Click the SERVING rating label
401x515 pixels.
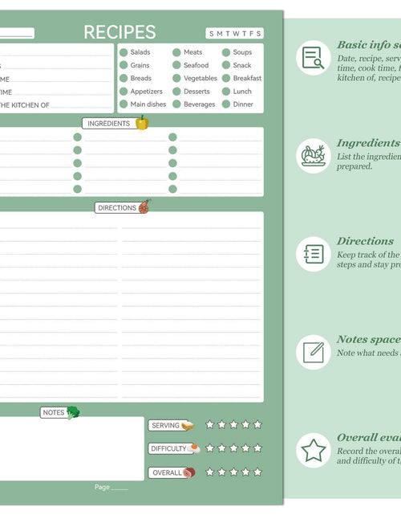(165, 425)
